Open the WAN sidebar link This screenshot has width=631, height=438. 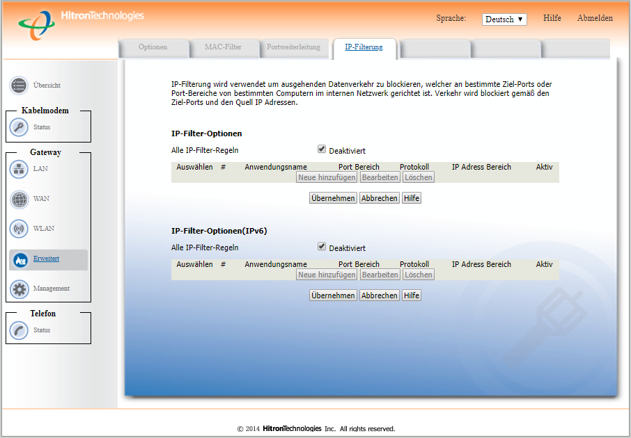(42, 199)
